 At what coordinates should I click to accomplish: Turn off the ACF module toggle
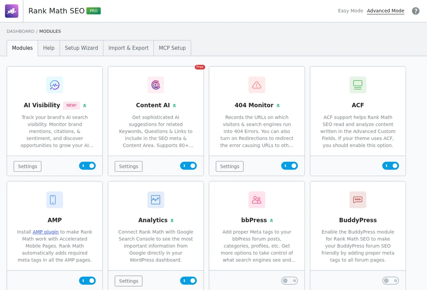(391, 166)
